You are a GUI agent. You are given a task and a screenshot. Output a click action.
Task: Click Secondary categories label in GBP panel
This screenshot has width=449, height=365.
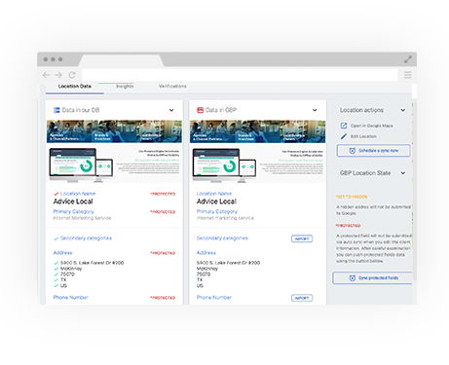pyautogui.click(x=222, y=238)
